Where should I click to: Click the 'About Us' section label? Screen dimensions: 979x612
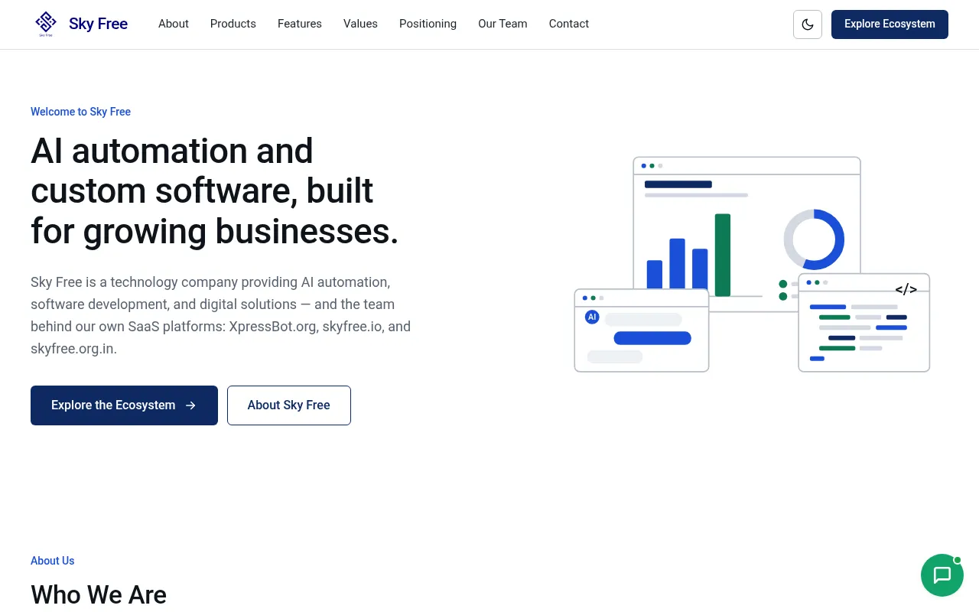coord(52,561)
